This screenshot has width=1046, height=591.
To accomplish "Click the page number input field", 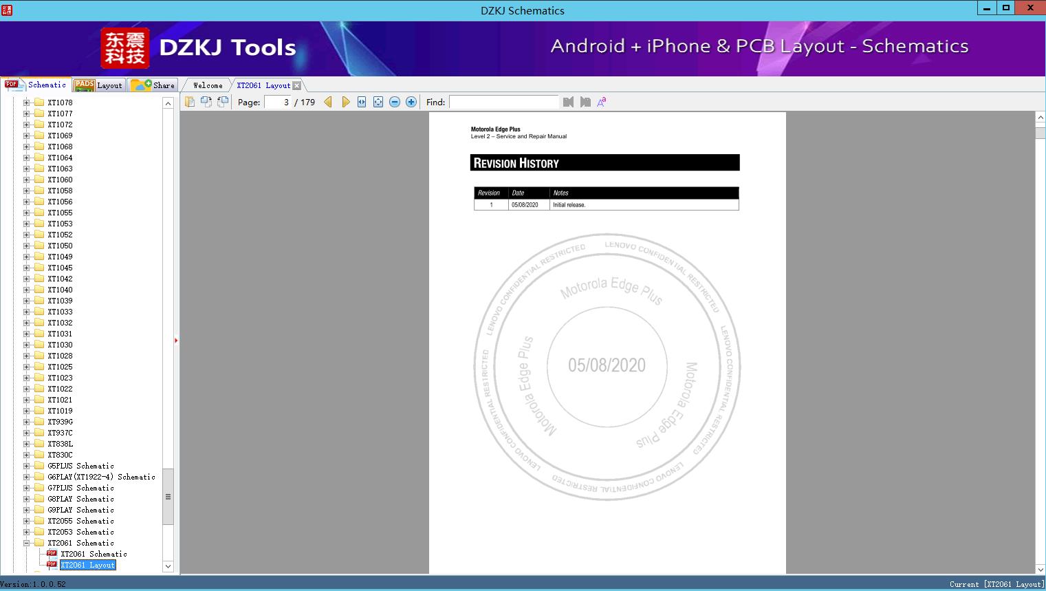I will (x=278, y=102).
